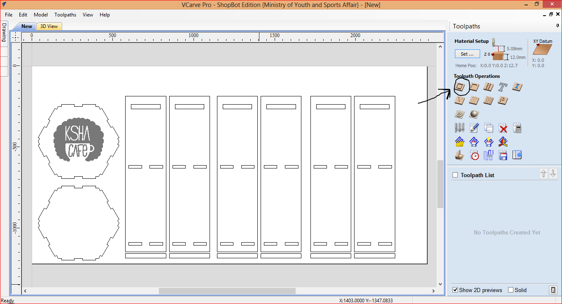Click the VCarve Pro application icon
Image resolution: width=562 pixels, height=304 pixels.
click(x=4, y=5)
